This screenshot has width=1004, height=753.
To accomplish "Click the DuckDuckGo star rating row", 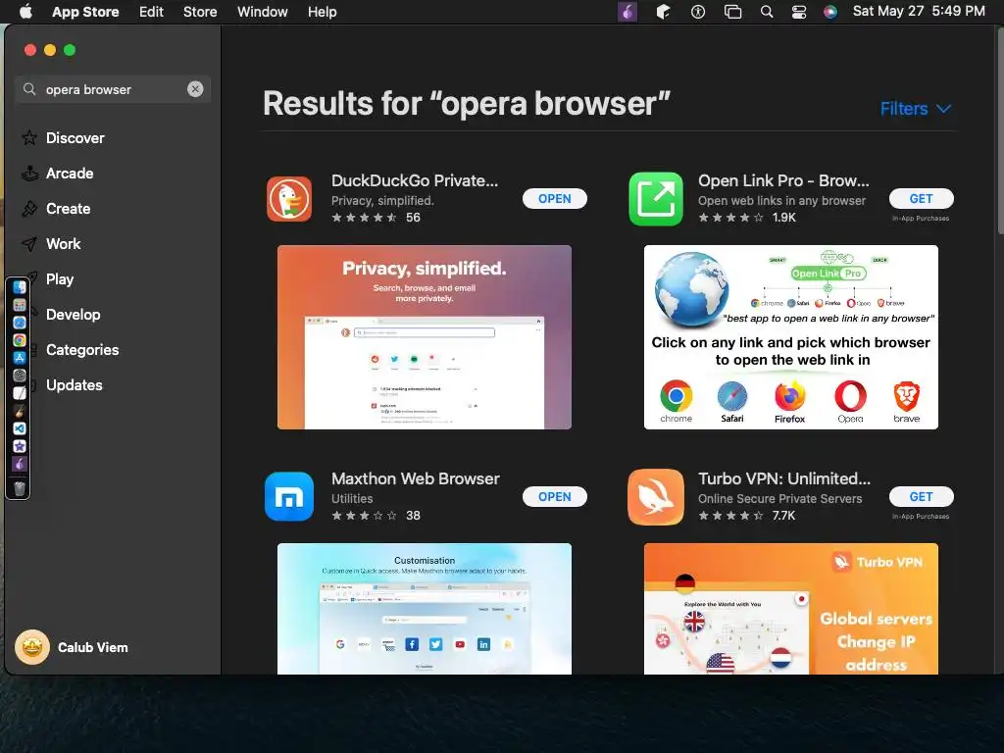I will tap(376, 217).
